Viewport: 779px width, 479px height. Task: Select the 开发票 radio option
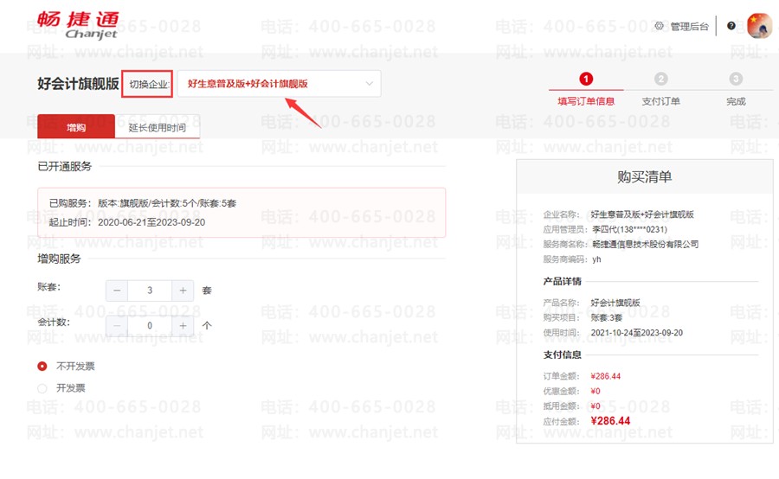click(x=42, y=388)
